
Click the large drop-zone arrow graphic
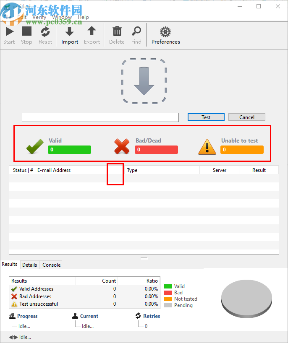pyautogui.click(x=144, y=81)
